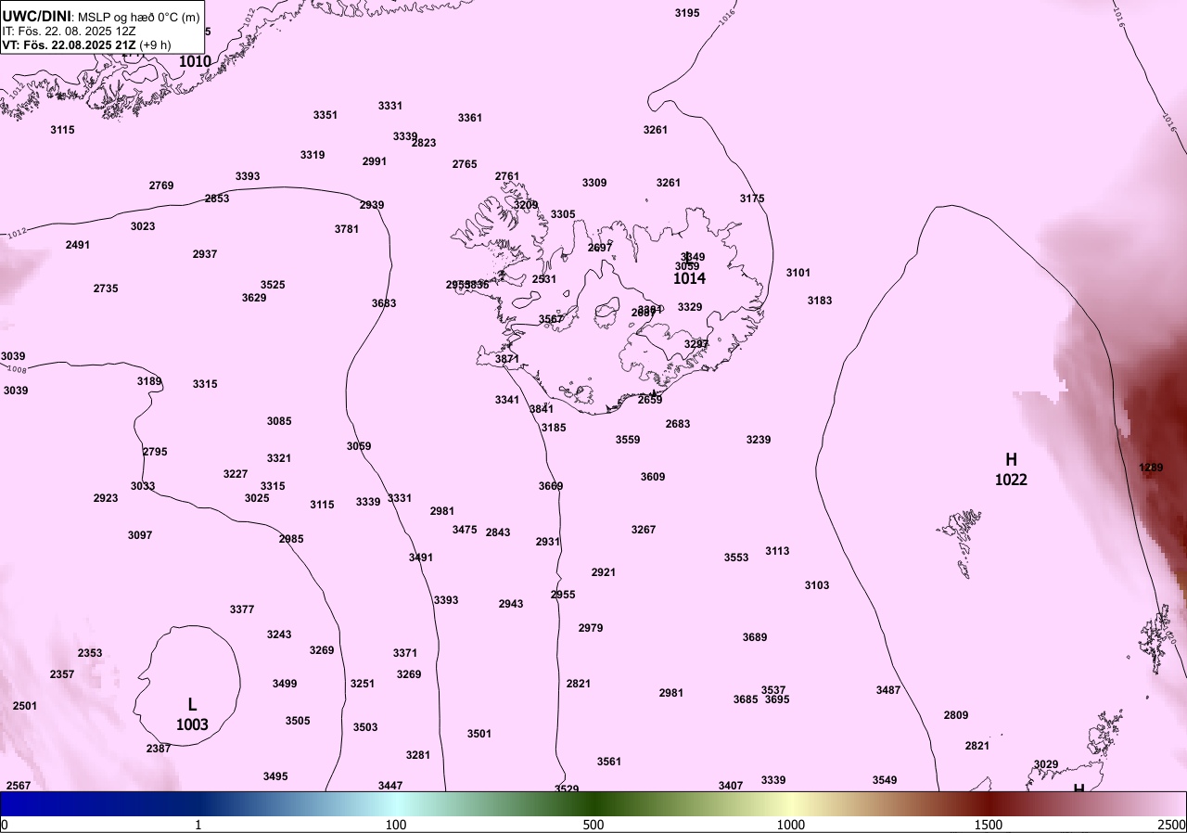
Task: Click the height value 3023
Action: point(143,226)
